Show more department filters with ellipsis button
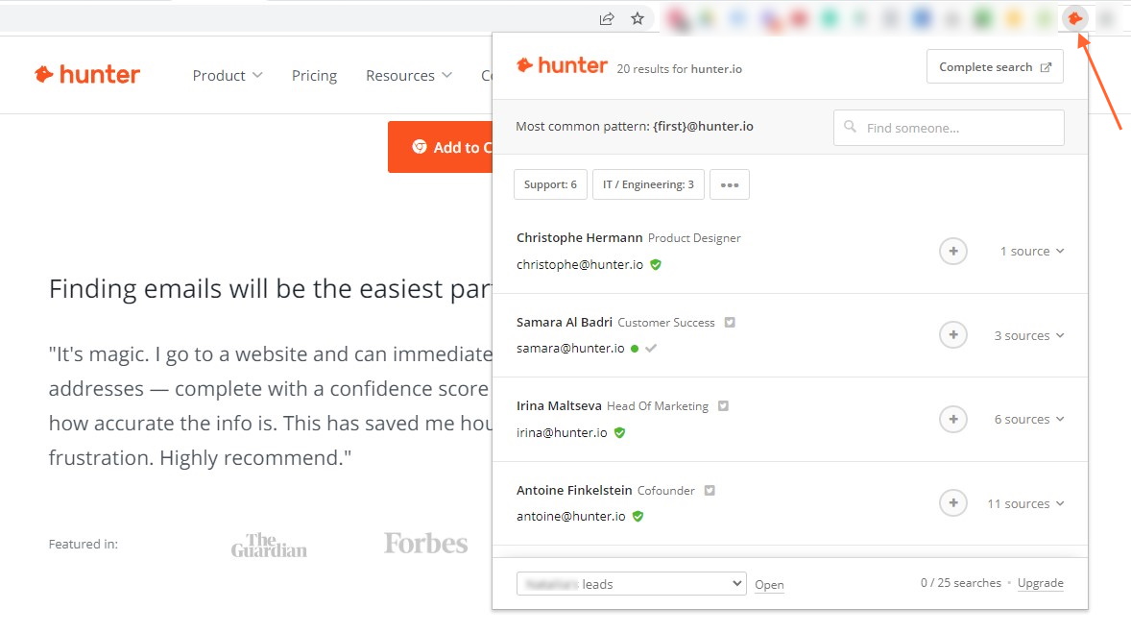 (730, 184)
